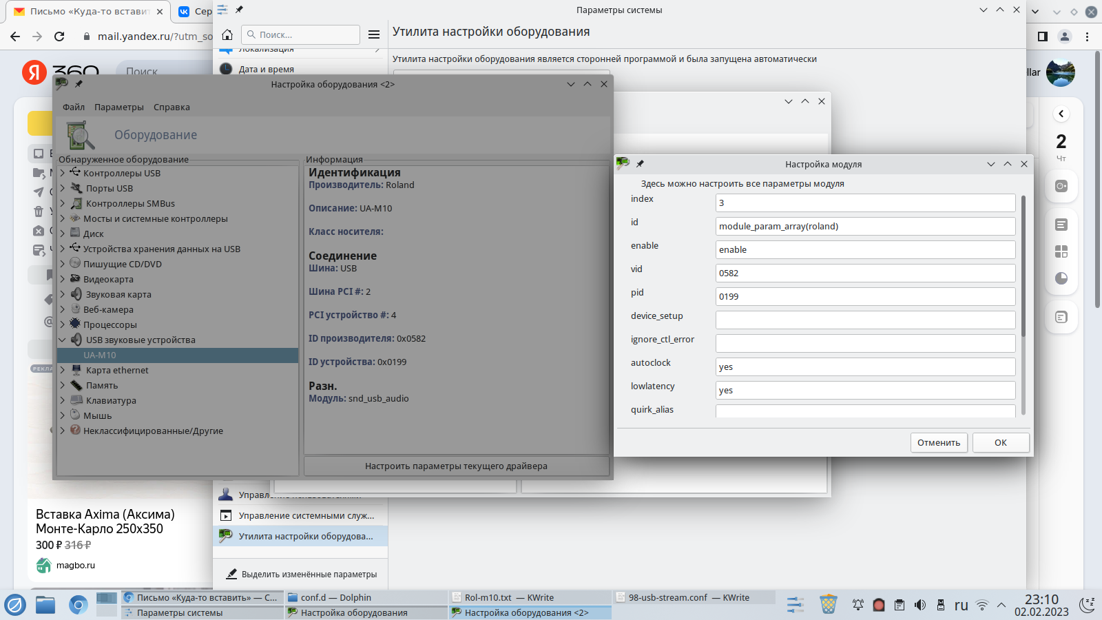Close the Письмо browser tab
Viewport: 1102px width, 620px height.
pos(160,12)
